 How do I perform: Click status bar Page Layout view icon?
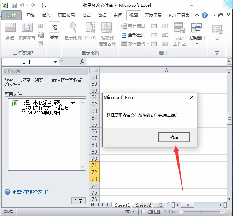pyautogui.click(x=150, y=212)
